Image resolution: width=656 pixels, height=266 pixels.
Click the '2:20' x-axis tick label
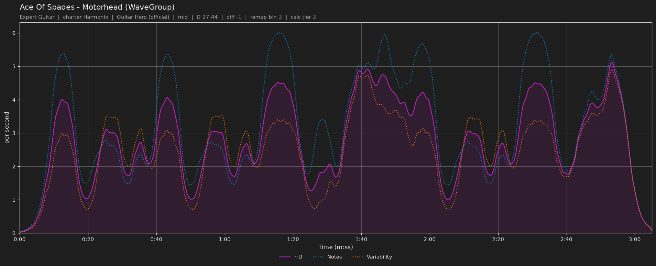(x=498, y=239)
